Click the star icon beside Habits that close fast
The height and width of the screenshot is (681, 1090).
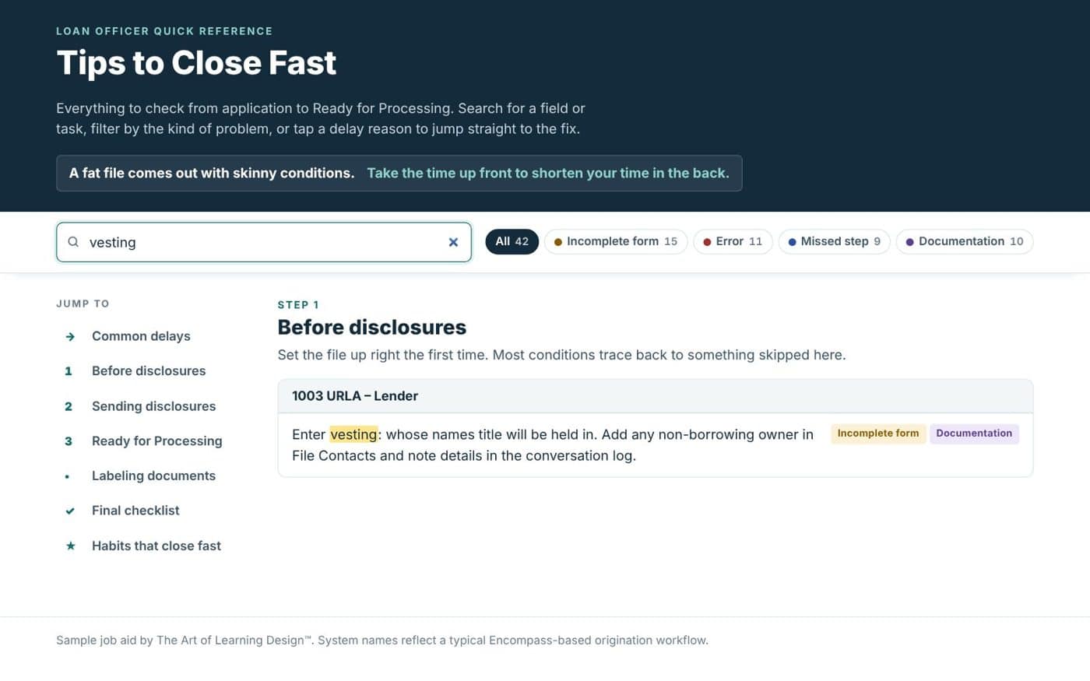70,546
